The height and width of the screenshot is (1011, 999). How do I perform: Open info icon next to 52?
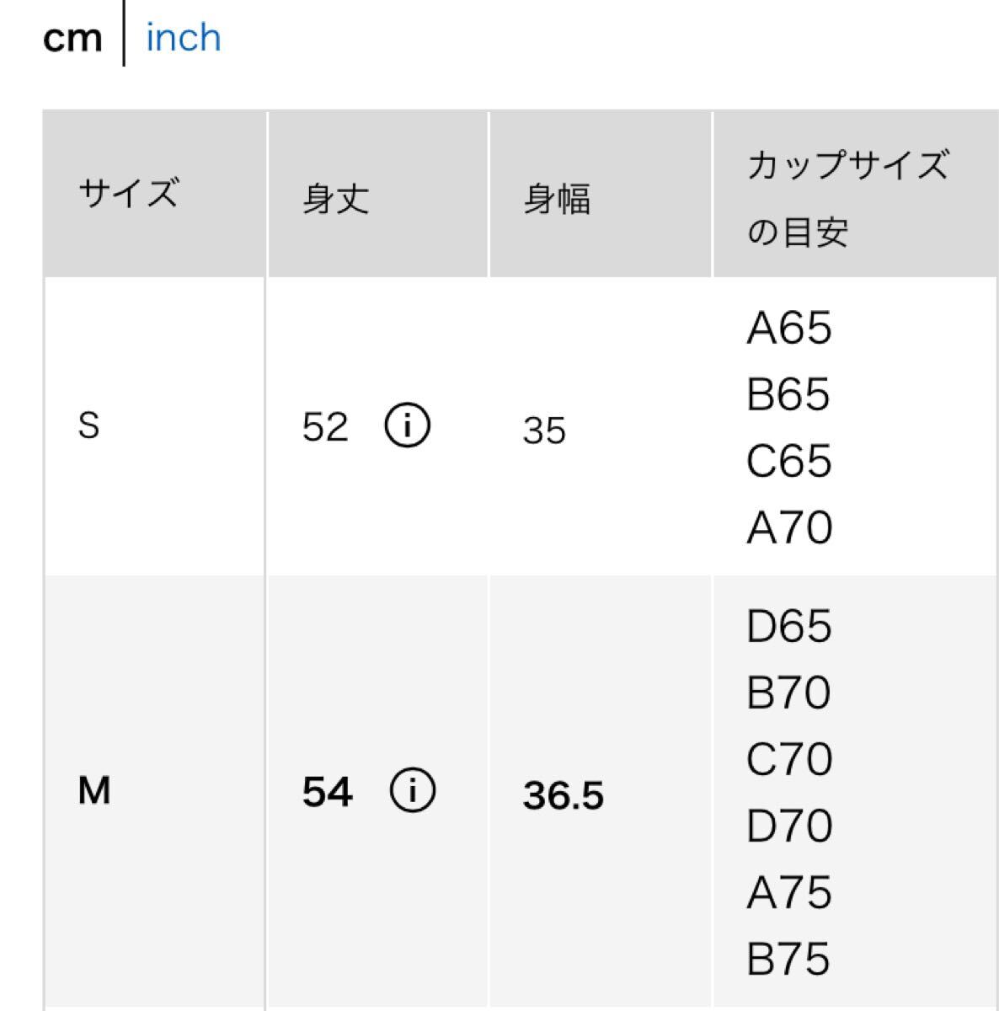(x=408, y=426)
